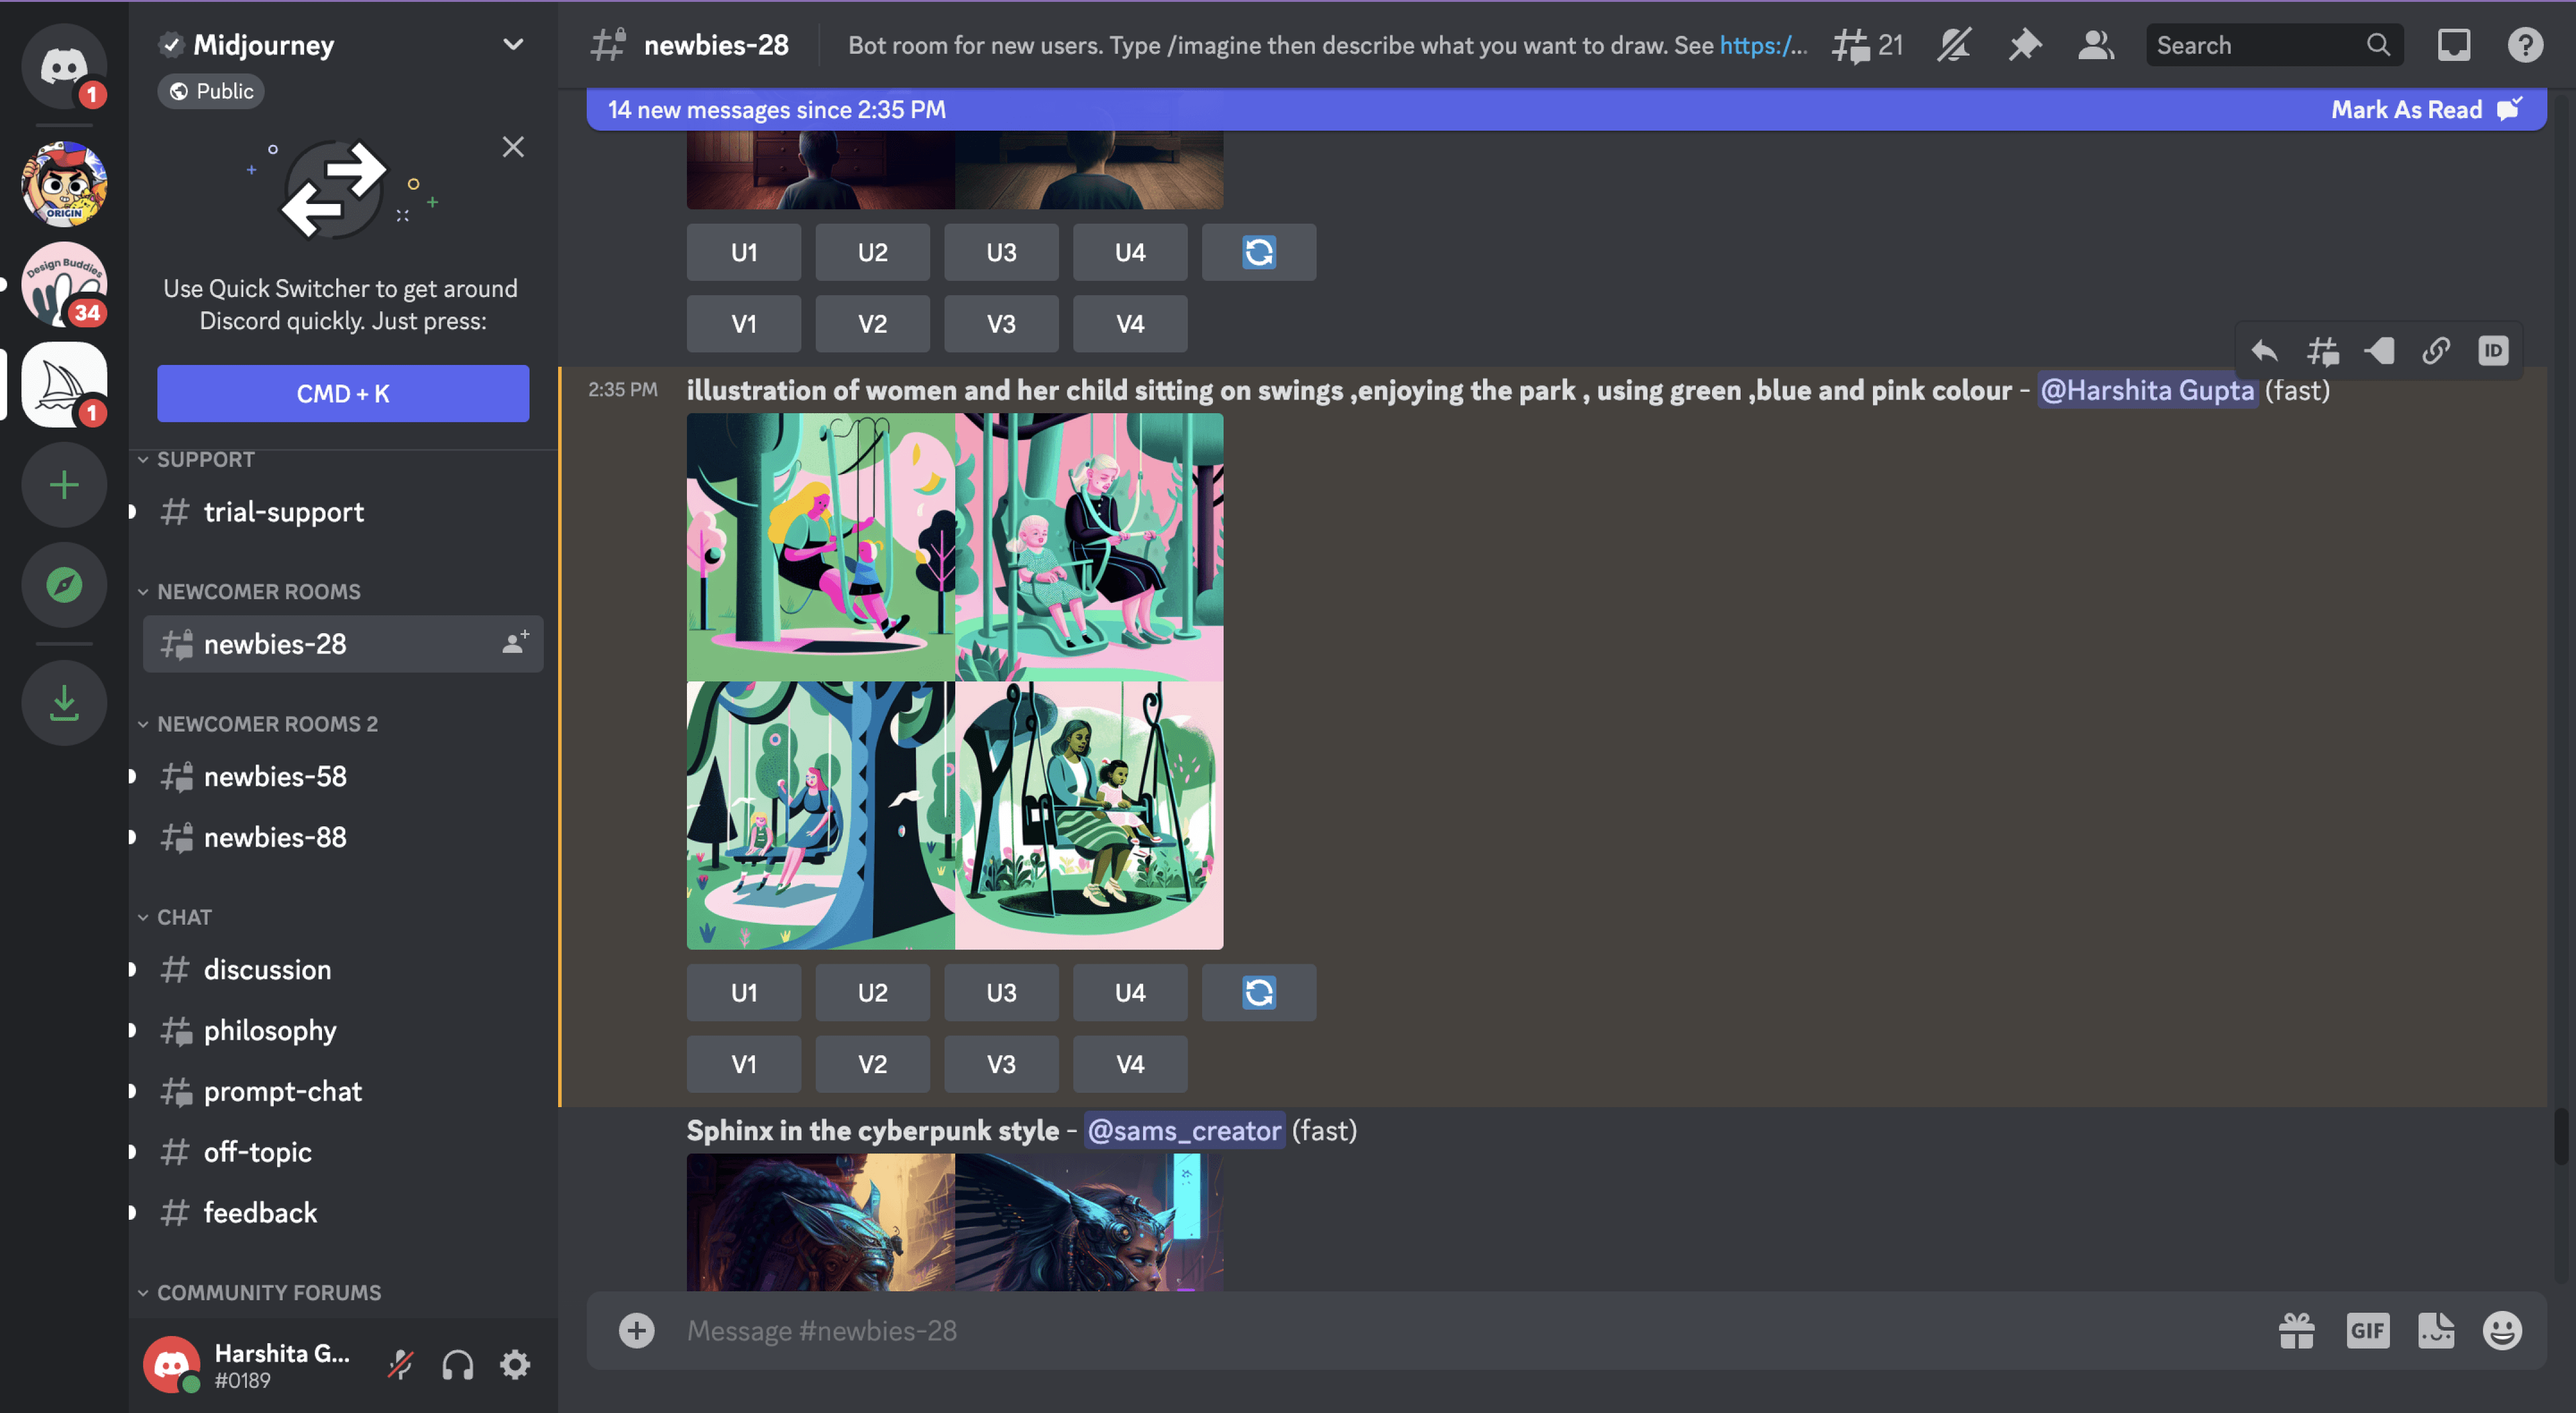Open the Sphinx cyberpunk image grid
2576x1413 pixels.
point(955,1222)
